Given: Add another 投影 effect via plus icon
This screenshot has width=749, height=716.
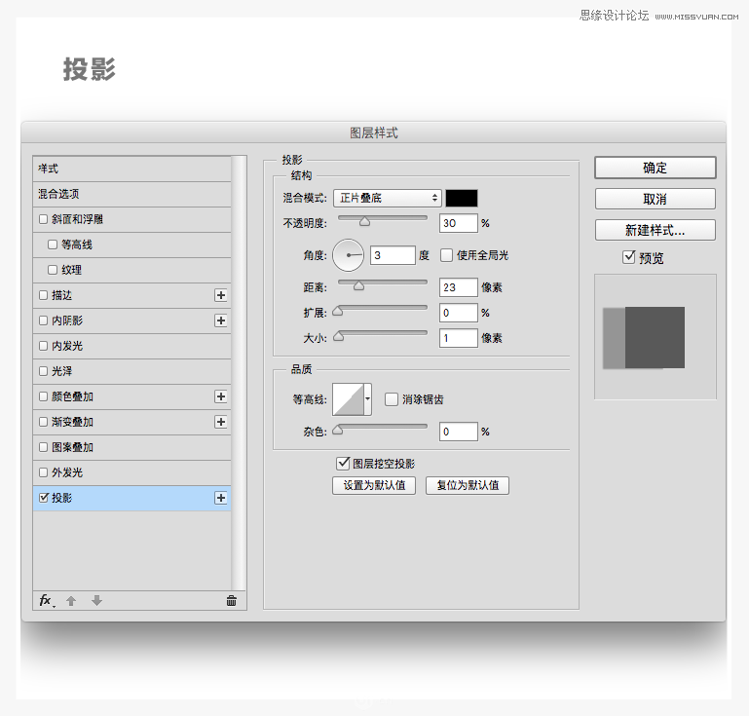Looking at the screenshot, I should click(x=221, y=498).
